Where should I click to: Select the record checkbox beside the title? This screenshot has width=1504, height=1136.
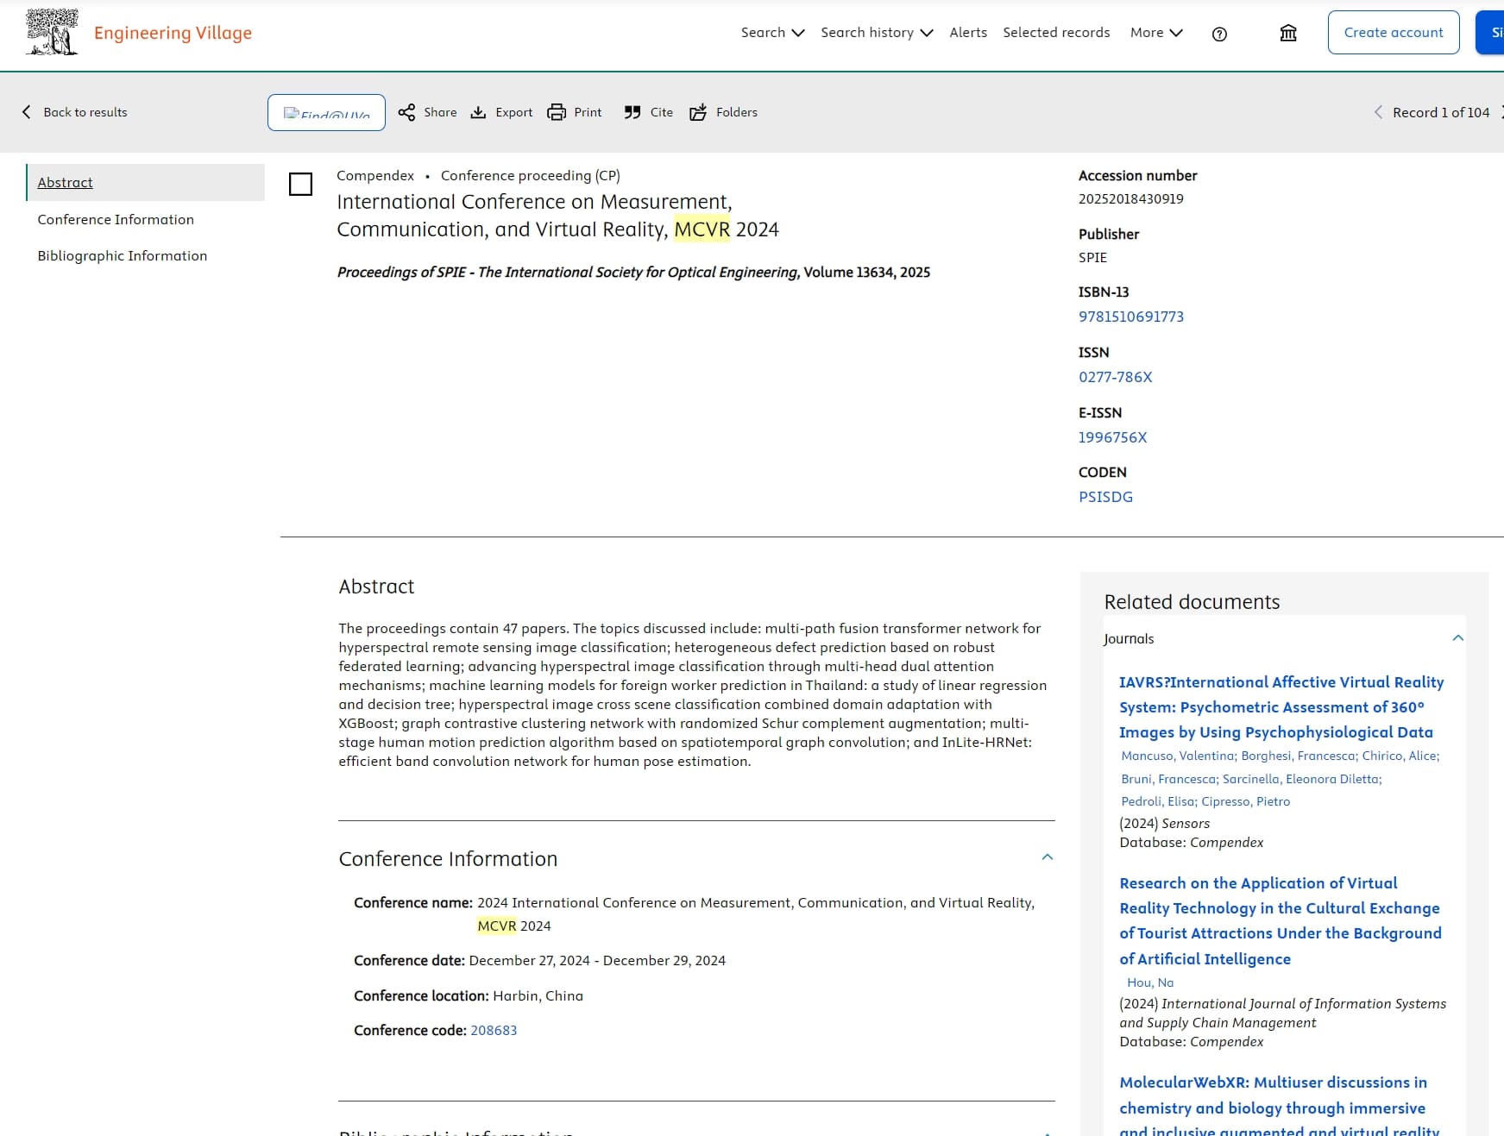point(300,184)
